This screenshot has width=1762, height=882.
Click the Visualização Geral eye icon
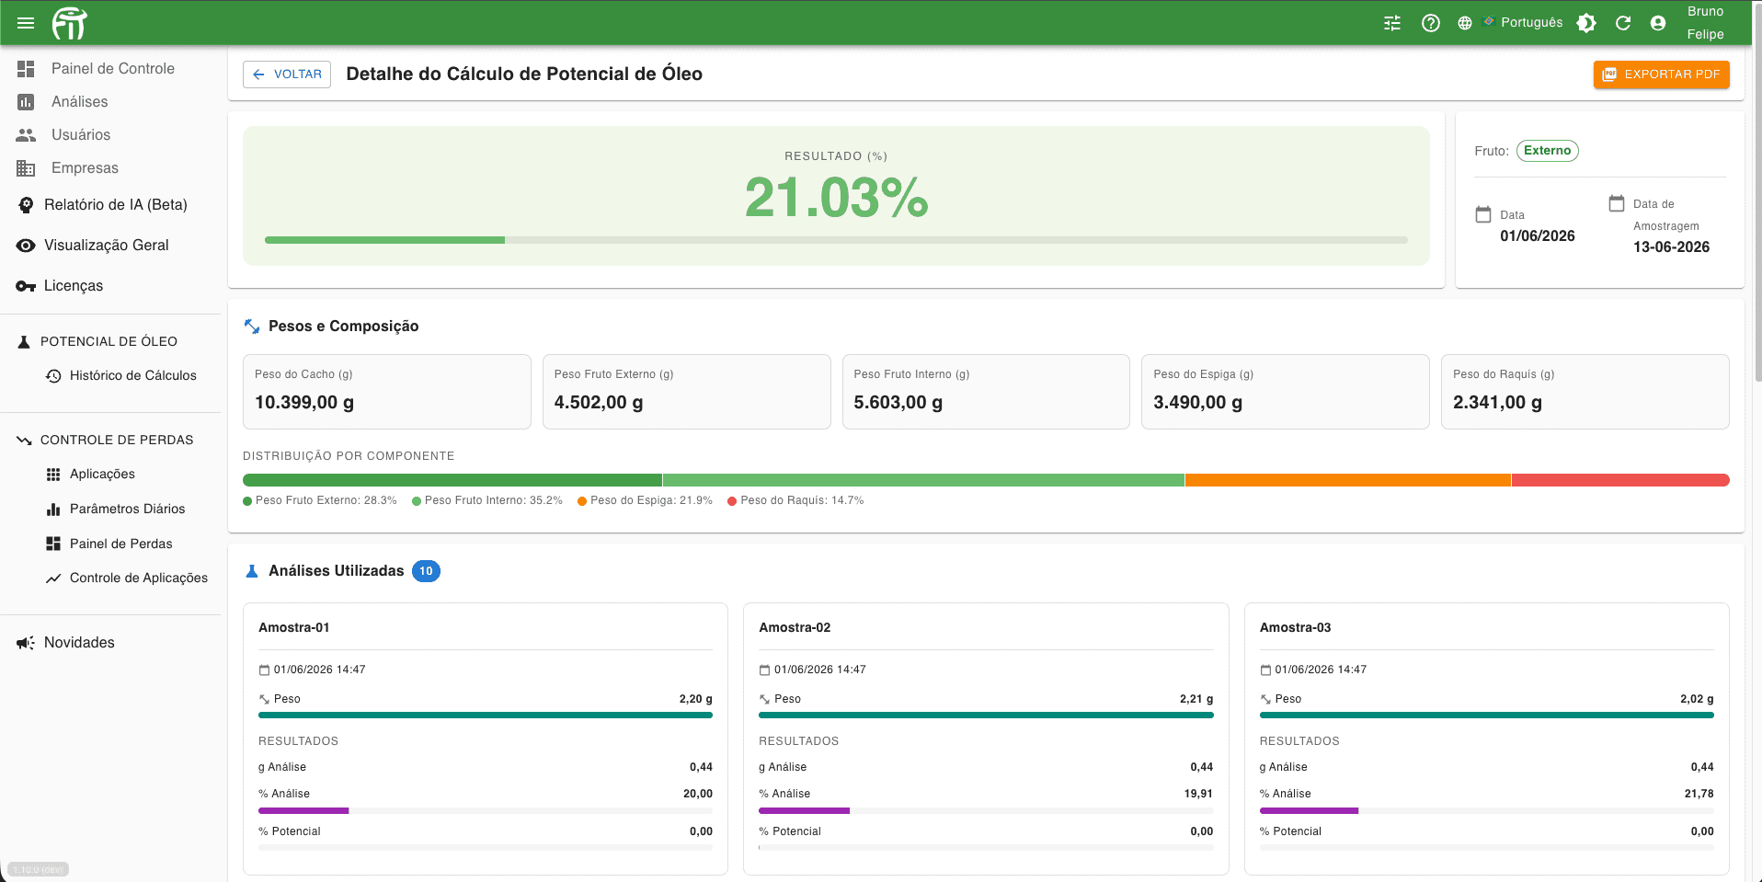26,246
